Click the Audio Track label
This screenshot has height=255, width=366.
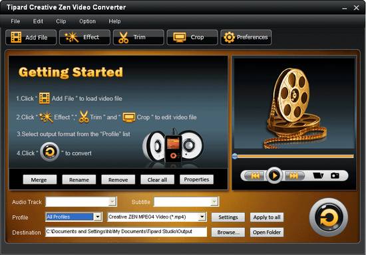(x=27, y=202)
